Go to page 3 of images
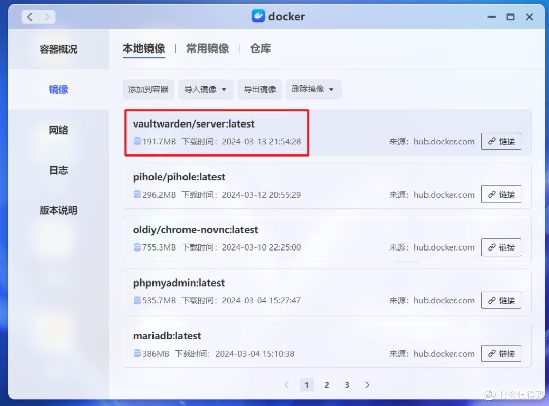 [x=347, y=385]
